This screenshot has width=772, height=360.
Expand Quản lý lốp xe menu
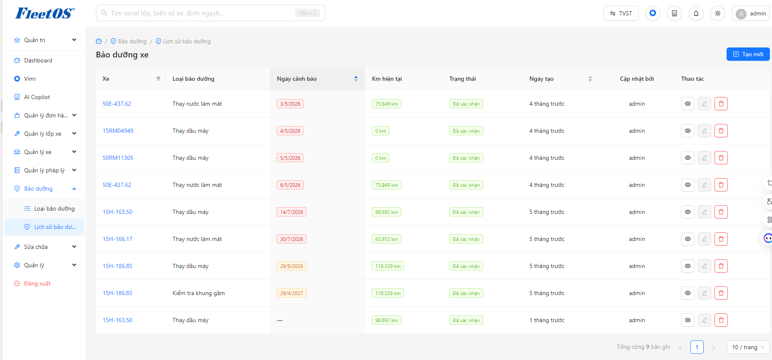coord(45,134)
